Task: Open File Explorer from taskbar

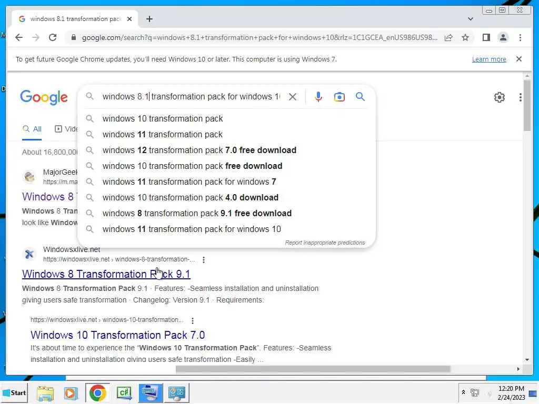Action: pos(45,393)
